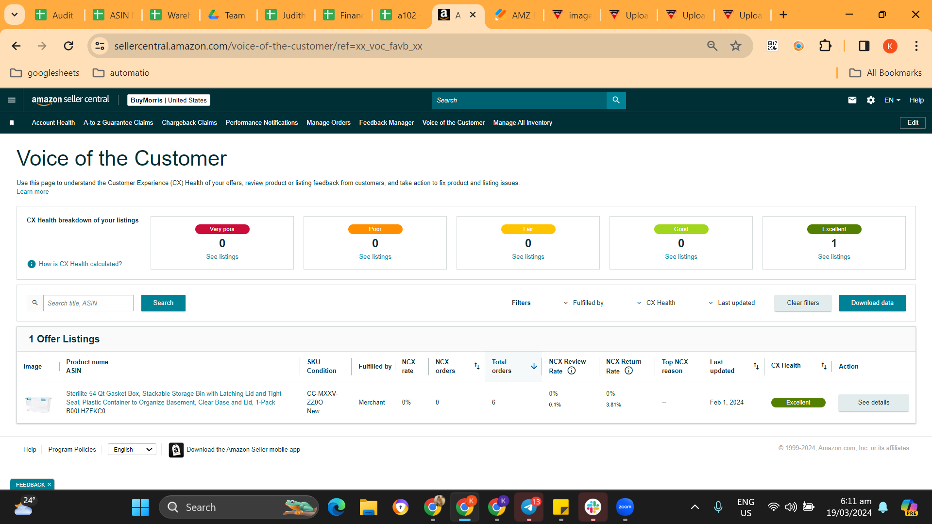
Task: Click the Seller Central search magnifier button
Action: point(616,100)
